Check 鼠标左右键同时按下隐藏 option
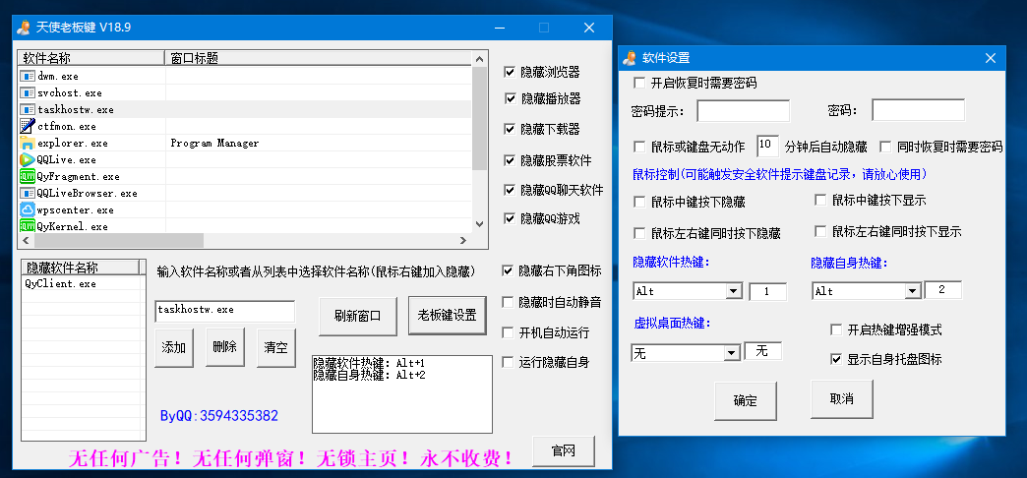 click(639, 233)
